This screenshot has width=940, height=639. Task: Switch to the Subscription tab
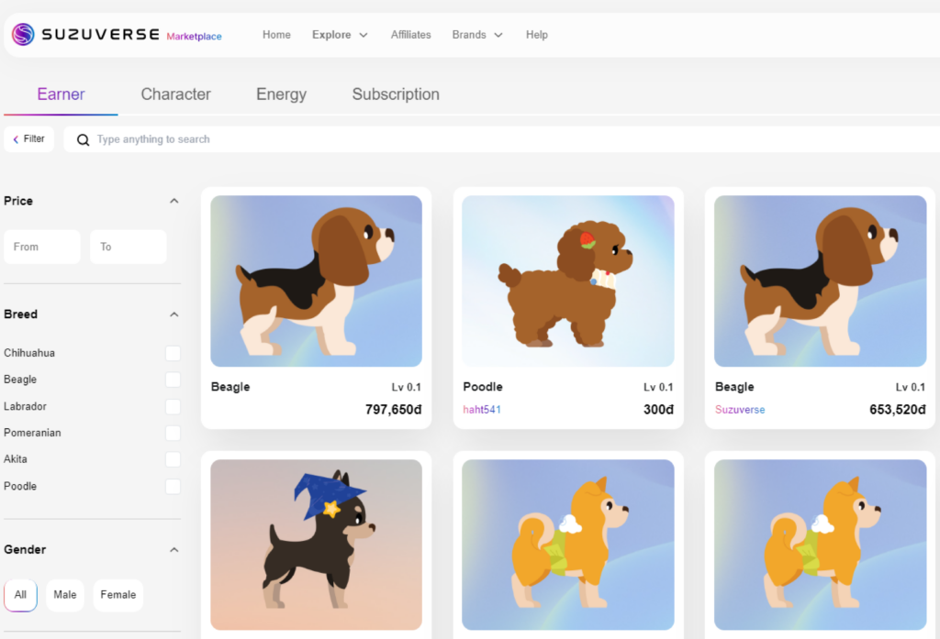(396, 94)
